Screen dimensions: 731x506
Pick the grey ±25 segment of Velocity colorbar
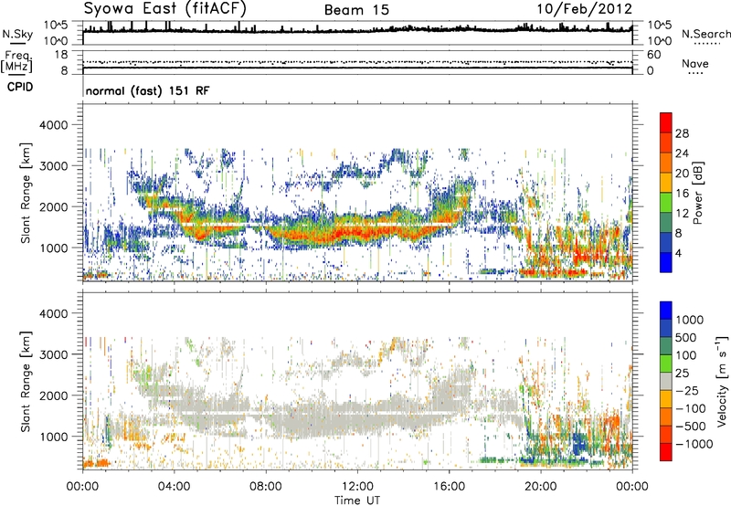pyautogui.click(x=666, y=382)
